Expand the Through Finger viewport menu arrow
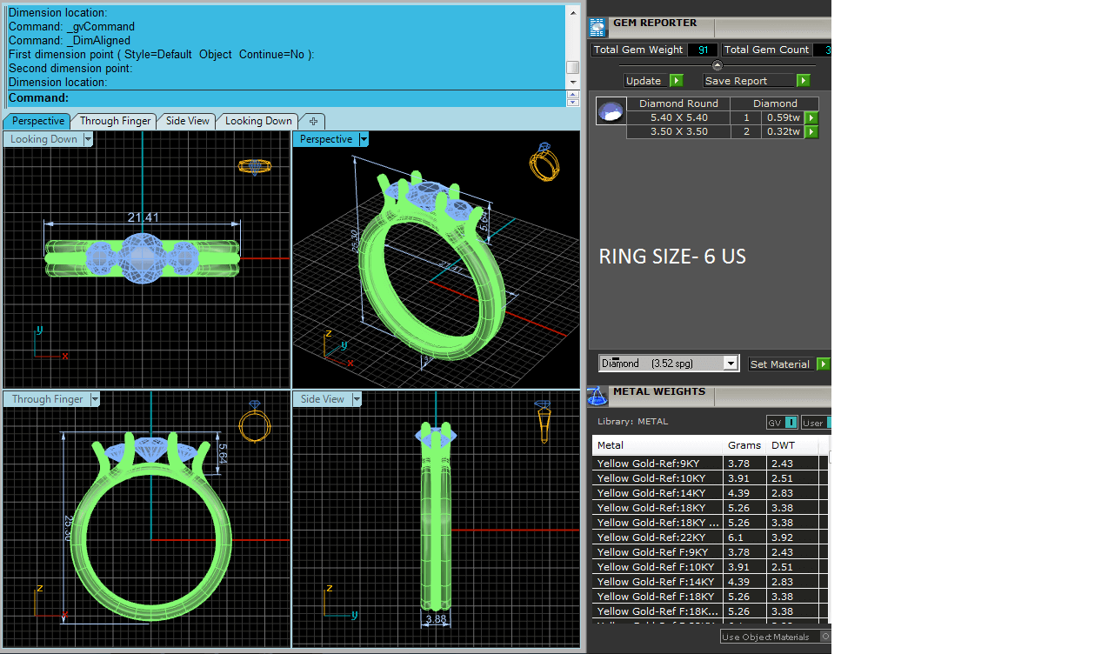The image size is (1108, 654). pos(95,399)
